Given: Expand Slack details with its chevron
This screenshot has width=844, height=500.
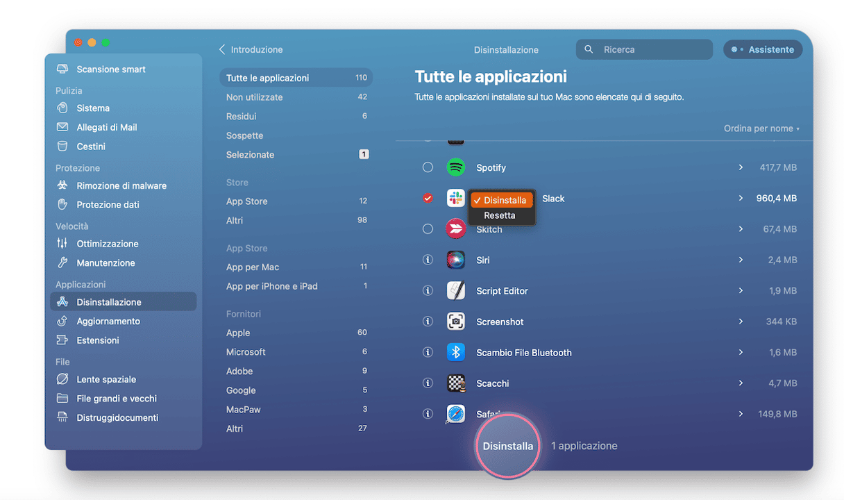Looking at the screenshot, I should pyautogui.click(x=741, y=199).
